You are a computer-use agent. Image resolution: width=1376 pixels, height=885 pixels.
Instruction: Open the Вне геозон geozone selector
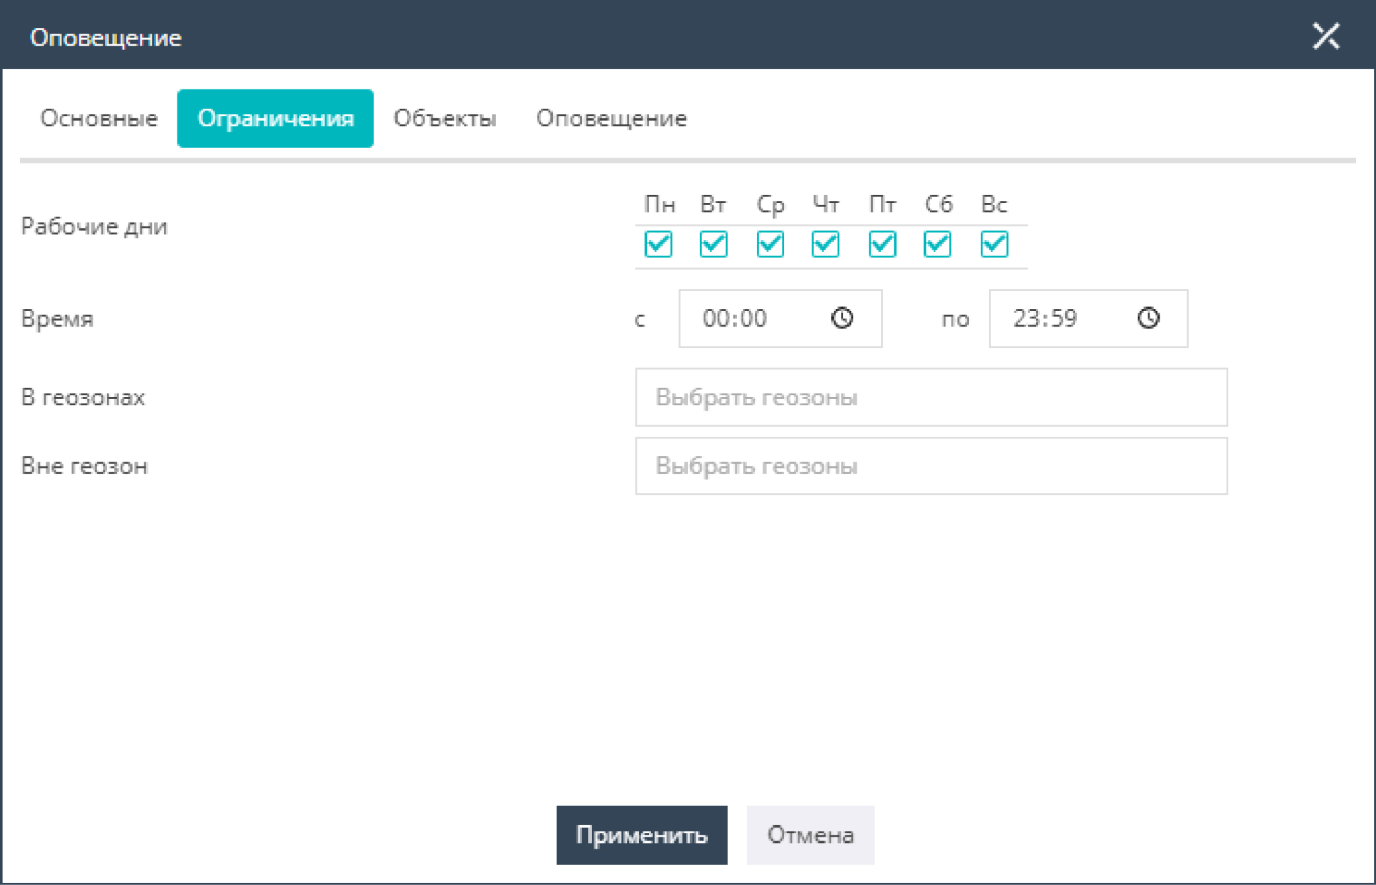coord(931,466)
